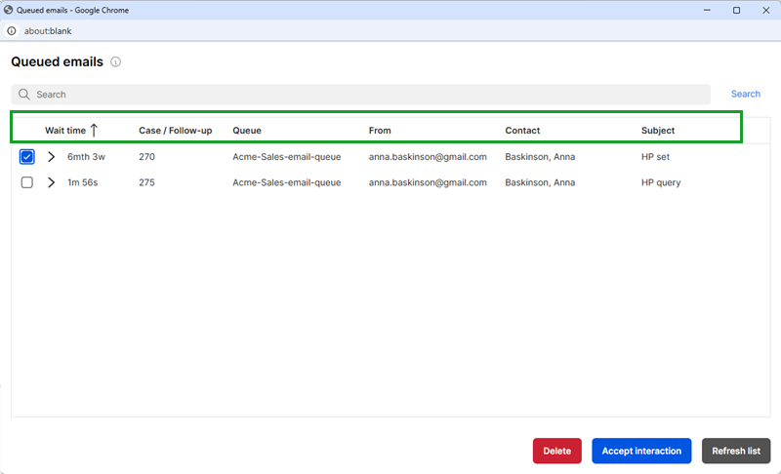The height and width of the screenshot is (474, 781).
Task: Click the From column header
Action: (x=380, y=131)
